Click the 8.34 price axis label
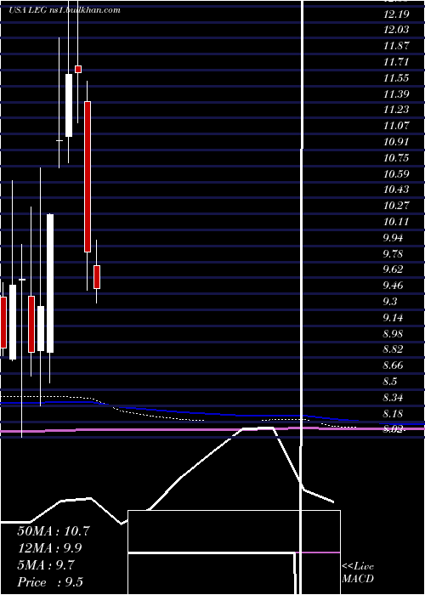 393,398
